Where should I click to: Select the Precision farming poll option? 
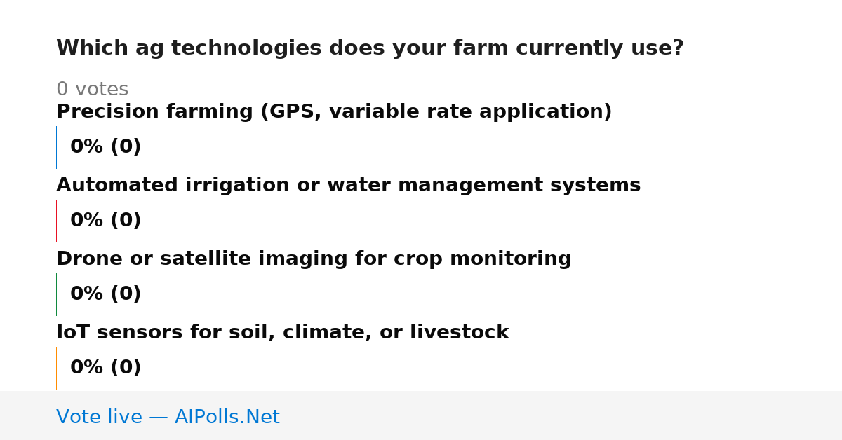[334, 112]
